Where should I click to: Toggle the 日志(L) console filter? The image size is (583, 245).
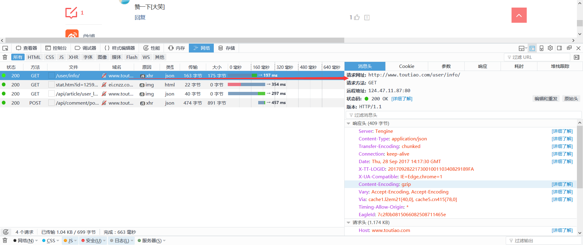120,240
